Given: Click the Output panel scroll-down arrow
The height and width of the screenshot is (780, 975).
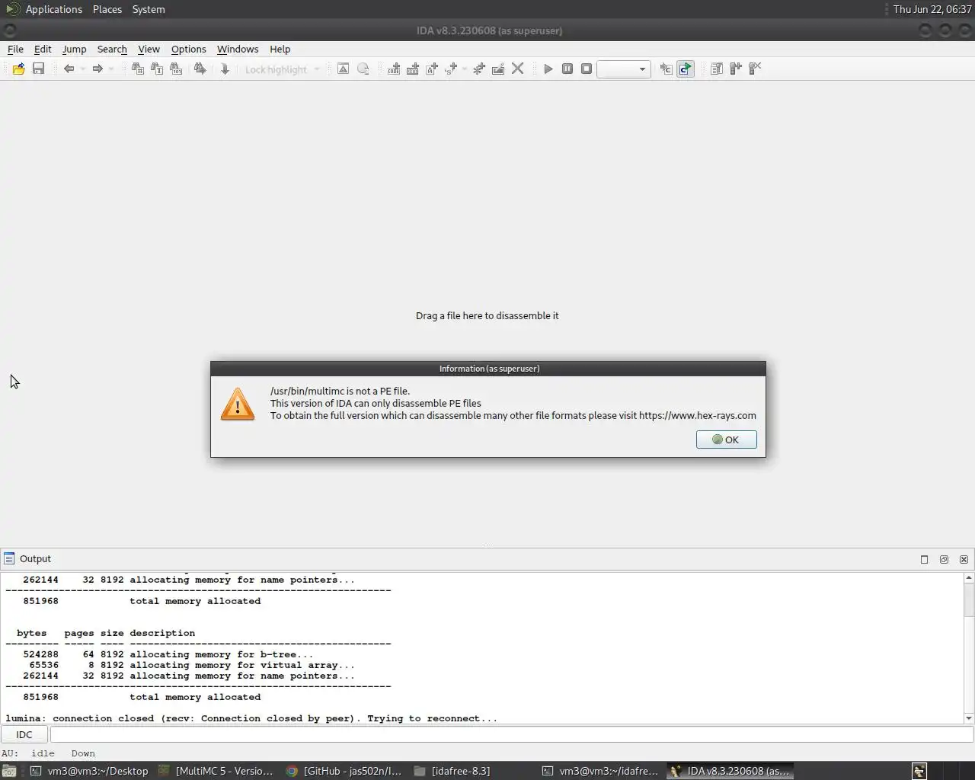Looking at the screenshot, I should tap(969, 718).
